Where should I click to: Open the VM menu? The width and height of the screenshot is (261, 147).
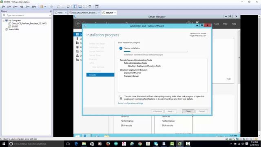pyautogui.click(x=22, y=7)
